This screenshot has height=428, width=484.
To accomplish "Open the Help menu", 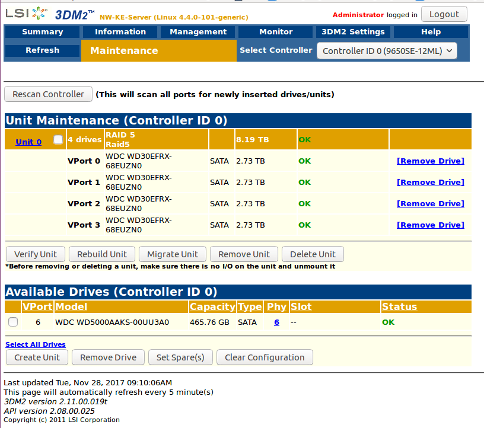I will 431,32.
